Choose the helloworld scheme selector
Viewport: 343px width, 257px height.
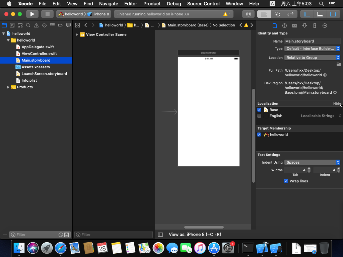[x=71, y=14]
